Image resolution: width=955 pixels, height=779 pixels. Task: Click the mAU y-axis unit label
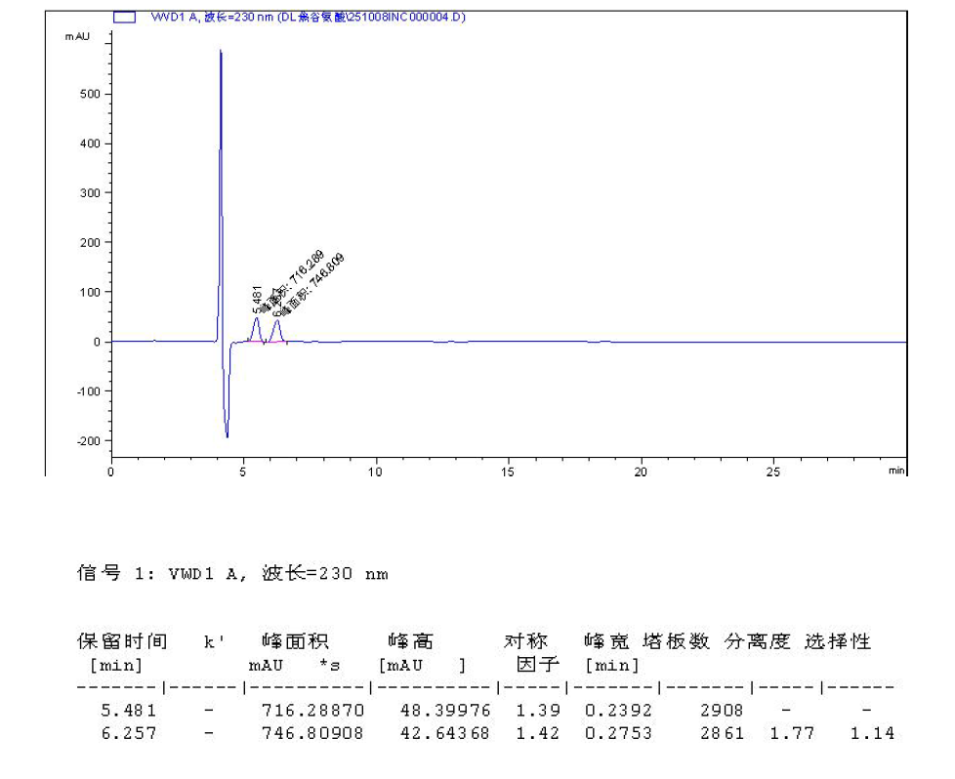tap(78, 36)
